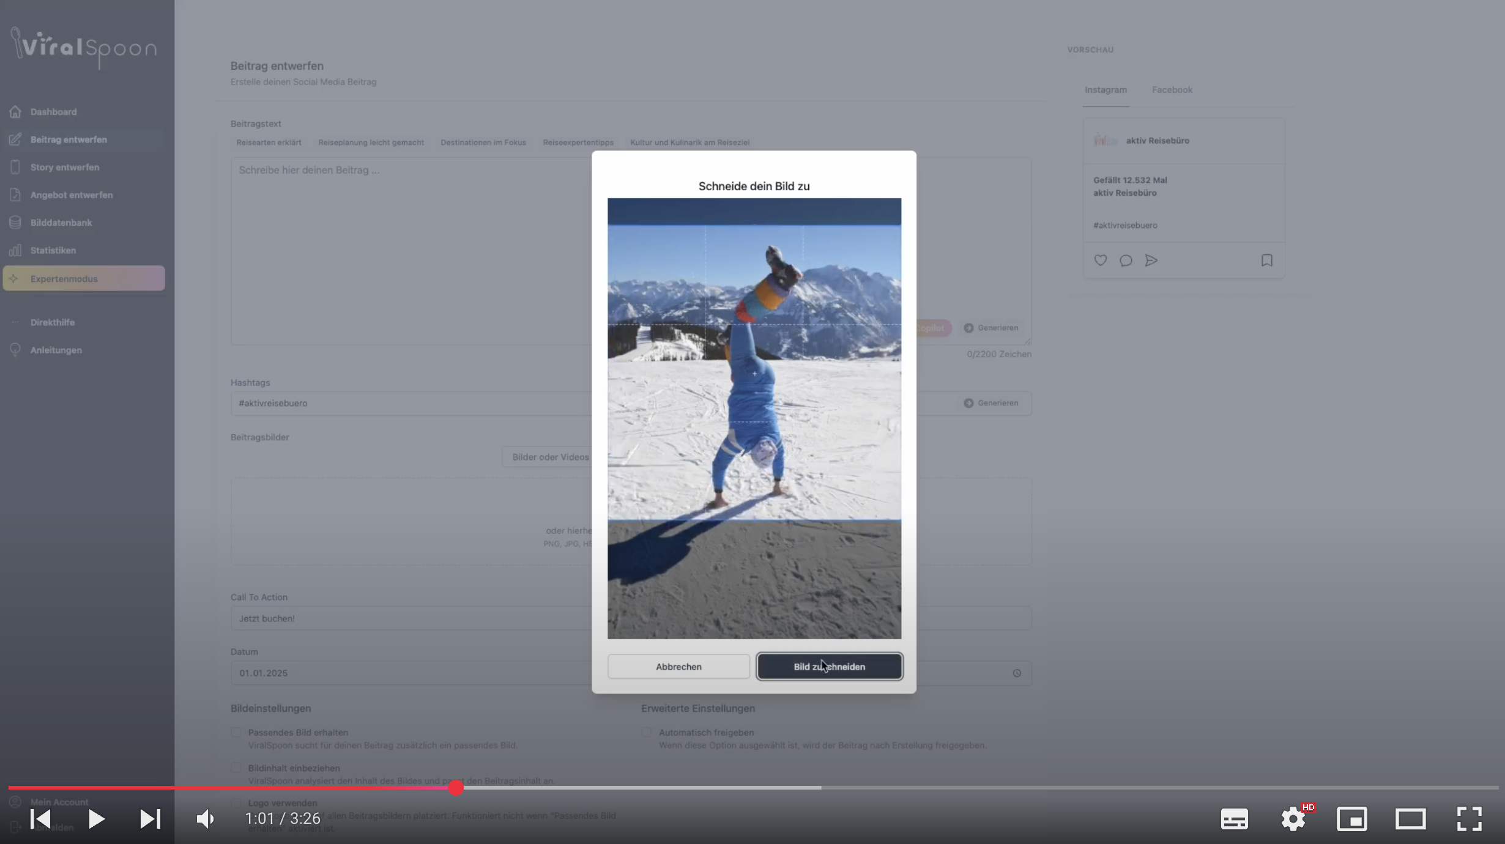Screen dimensions: 1505x844
Task: Open video settings gear icon
Action: 1293,818
